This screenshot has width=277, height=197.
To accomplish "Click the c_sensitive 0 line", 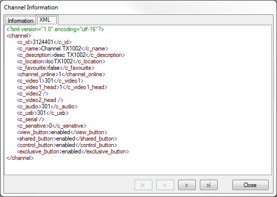I will click(x=52, y=126).
